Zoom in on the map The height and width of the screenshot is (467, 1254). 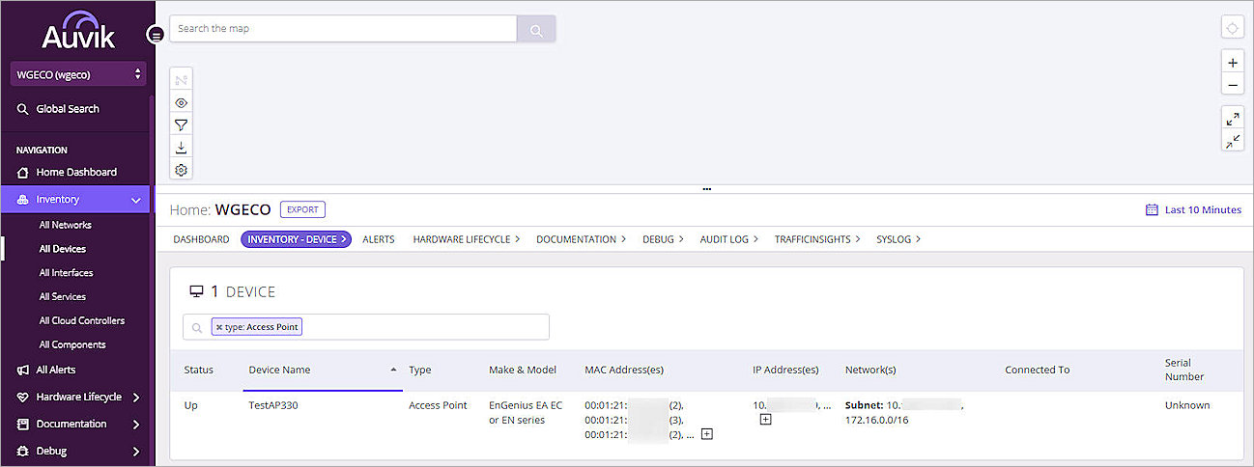[x=1232, y=63]
